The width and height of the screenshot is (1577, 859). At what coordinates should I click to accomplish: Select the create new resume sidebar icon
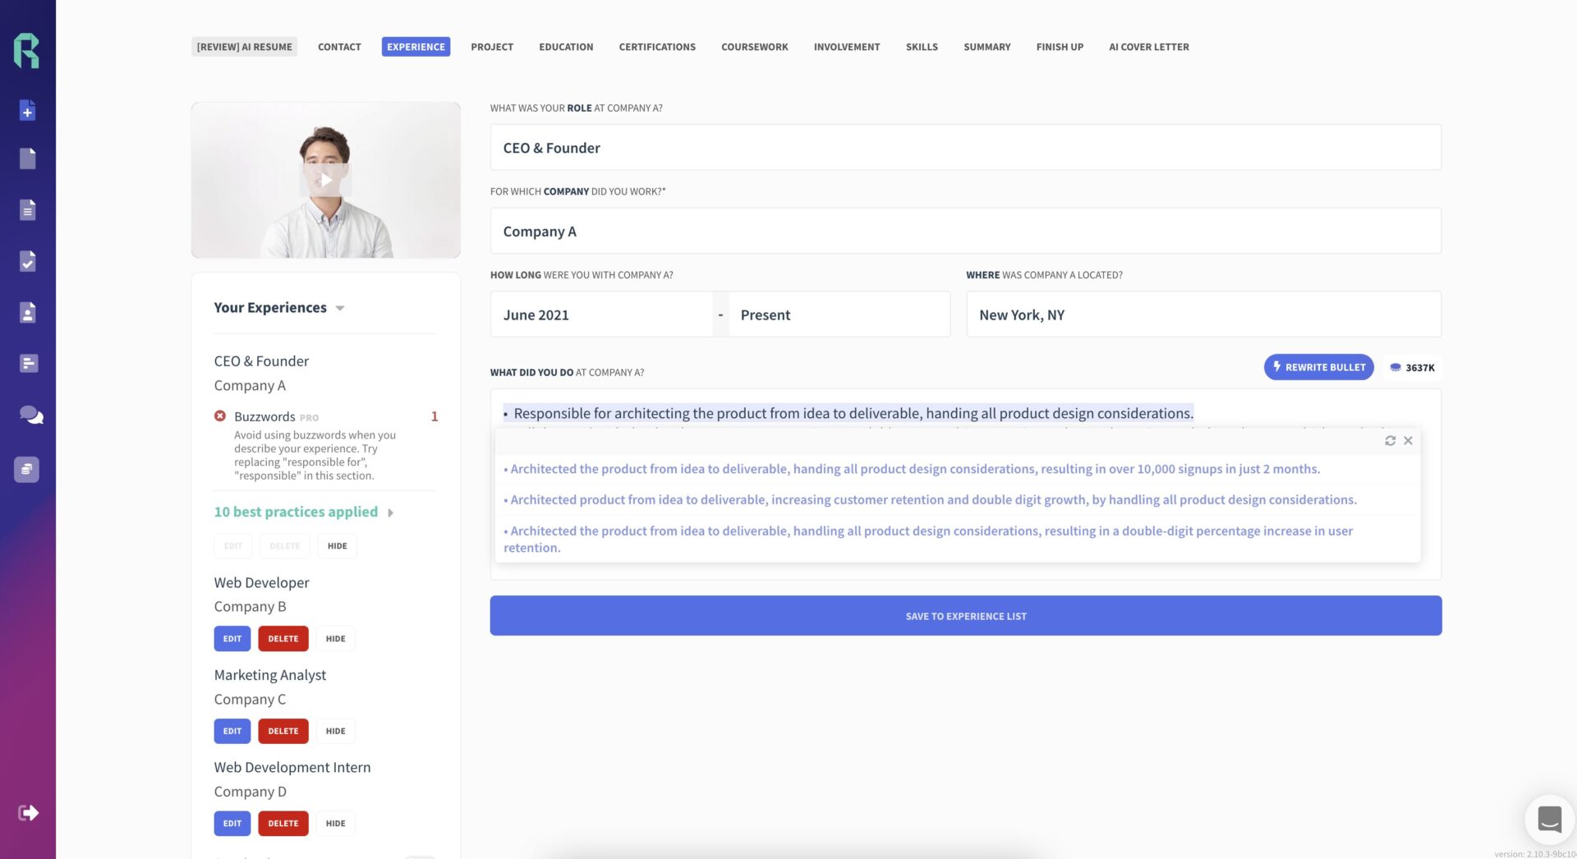29,110
